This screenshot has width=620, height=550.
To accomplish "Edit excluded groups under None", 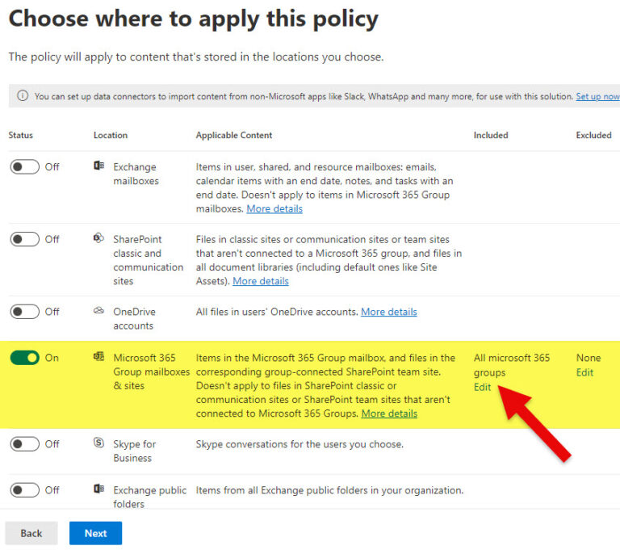I will pos(584,372).
